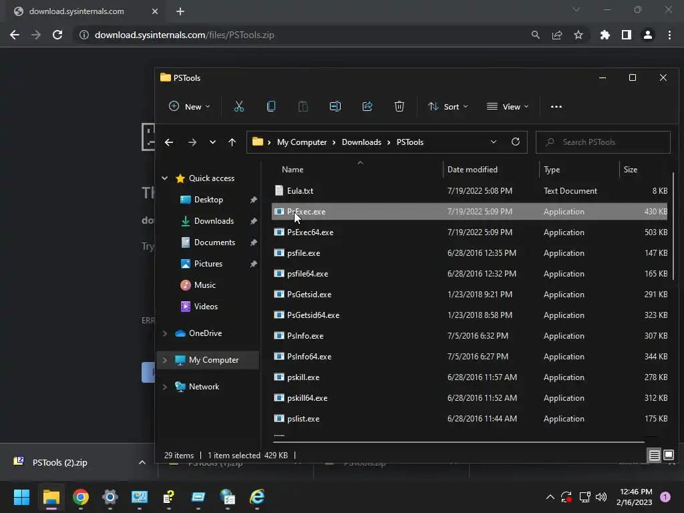Switch to large thumbnails view icon in status bar
Screen dimensions: 684x513
tap(669, 455)
